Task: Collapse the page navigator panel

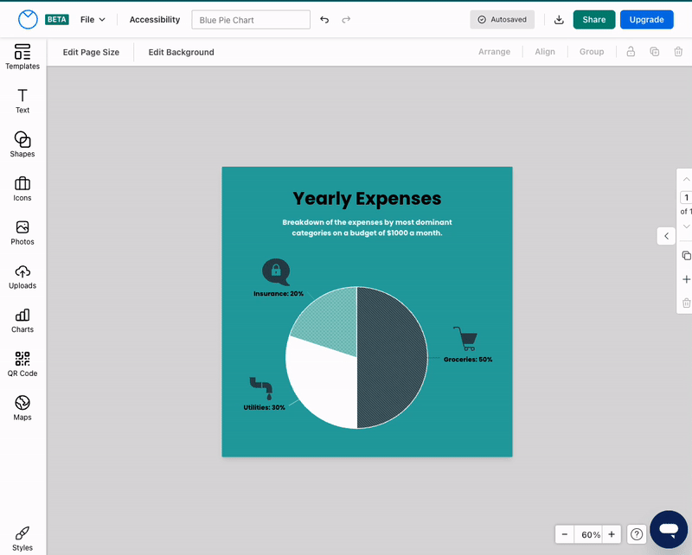Action: click(666, 235)
